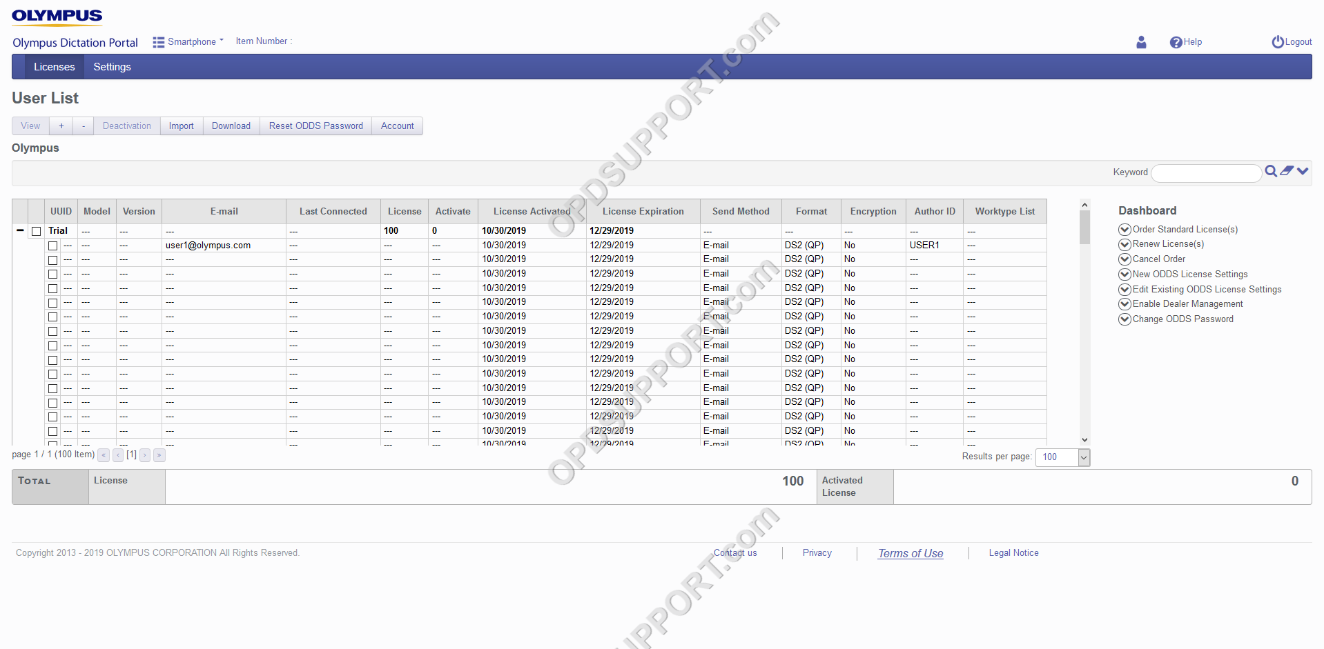Screen dimensions: 1324x649
Task: Check the Trial group checkbox
Action: pos(37,232)
